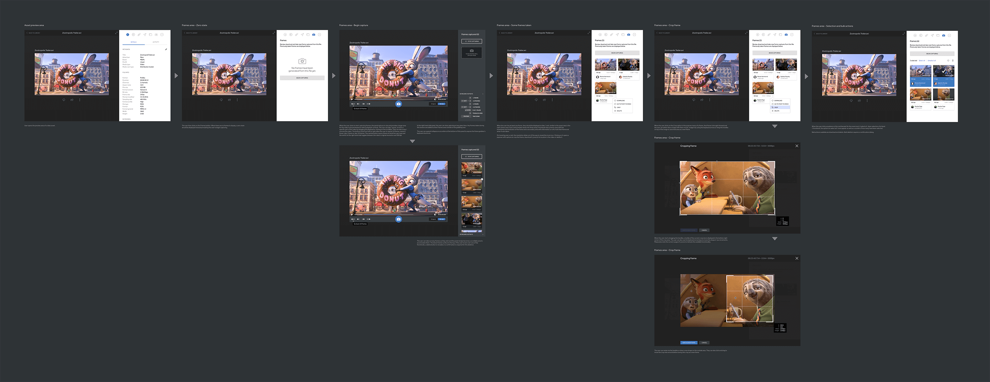Click download cloud icon under Asset preview video

pos(64,100)
